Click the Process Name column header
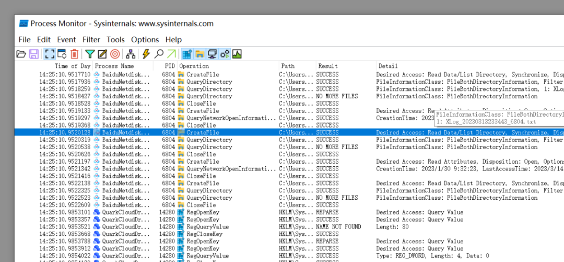This screenshot has height=262, width=564. click(114, 66)
